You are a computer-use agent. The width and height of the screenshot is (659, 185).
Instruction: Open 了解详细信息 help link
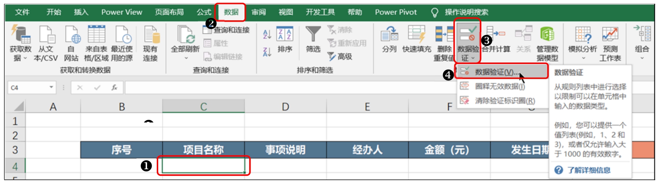tap(588, 170)
